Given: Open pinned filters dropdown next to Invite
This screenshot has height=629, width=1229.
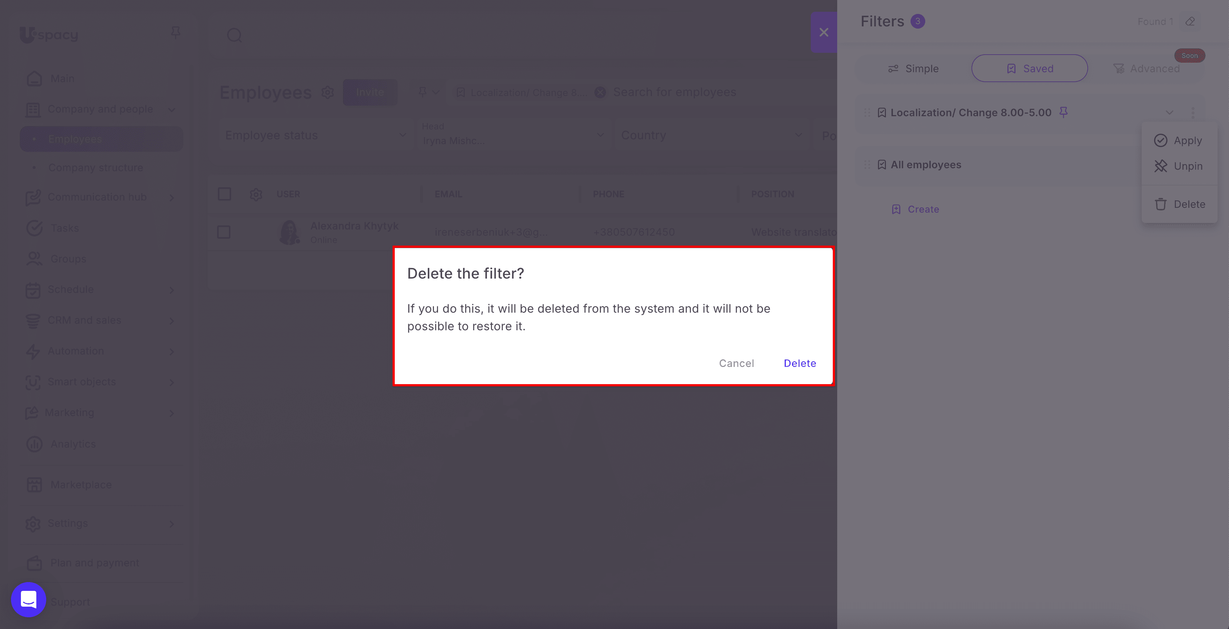Looking at the screenshot, I should pos(428,92).
